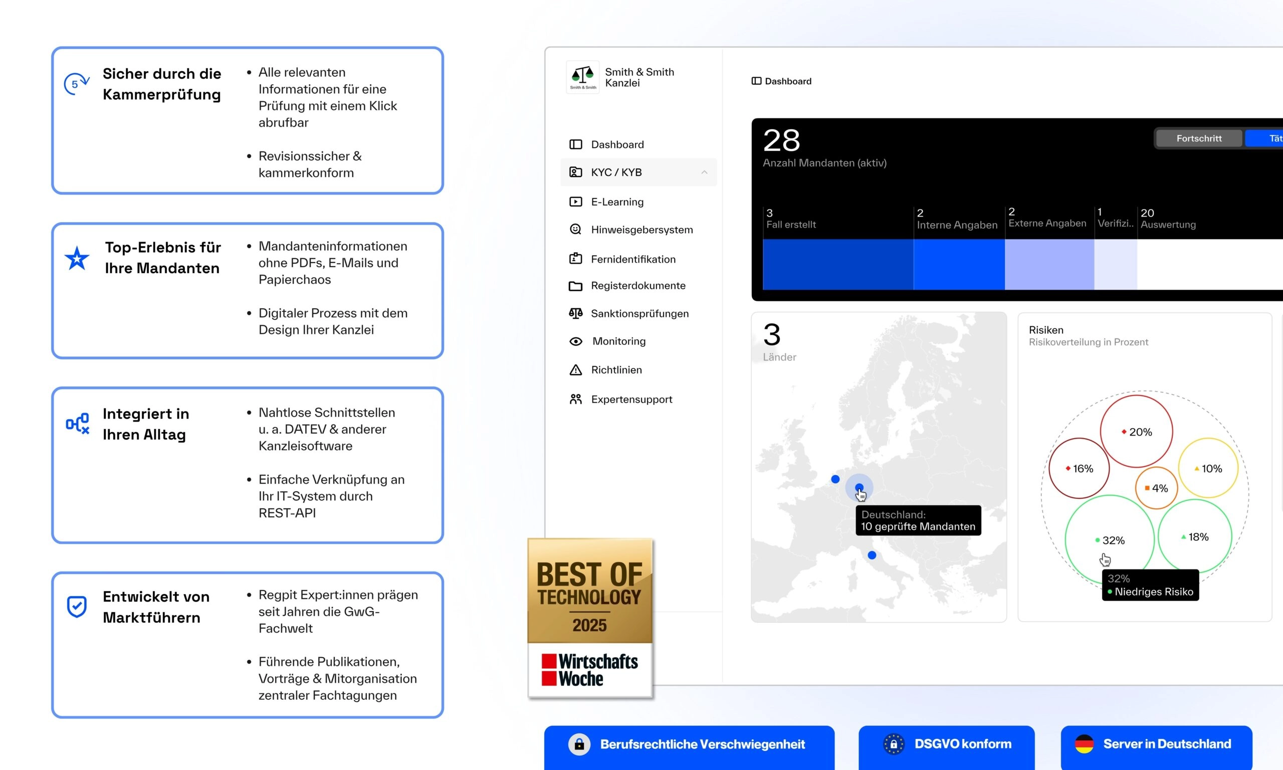The height and width of the screenshot is (770, 1283).
Task: Click the Dashboard breadcrumb label
Action: [788, 81]
